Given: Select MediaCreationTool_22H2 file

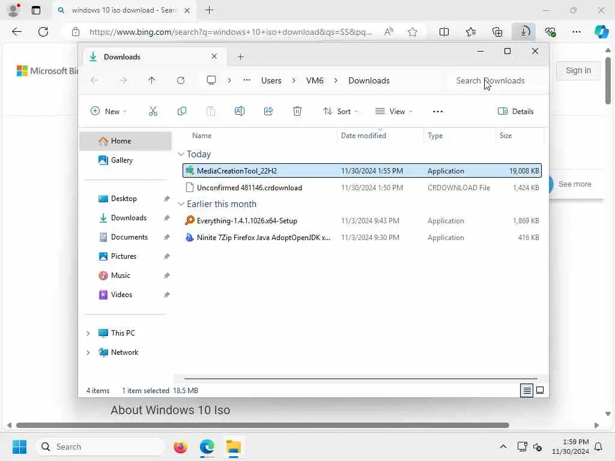Looking at the screenshot, I should [362, 171].
